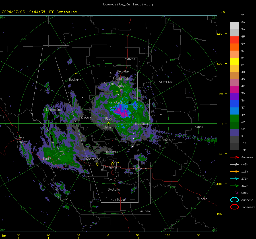Screen dimensions: 256x239
Task: Click the Drumheller label
Action: click(167, 140)
